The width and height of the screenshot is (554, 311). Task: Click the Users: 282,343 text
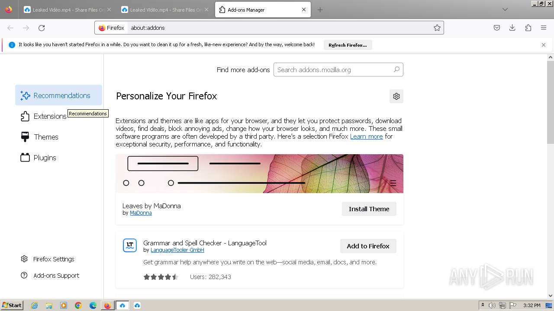tap(210, 277)
